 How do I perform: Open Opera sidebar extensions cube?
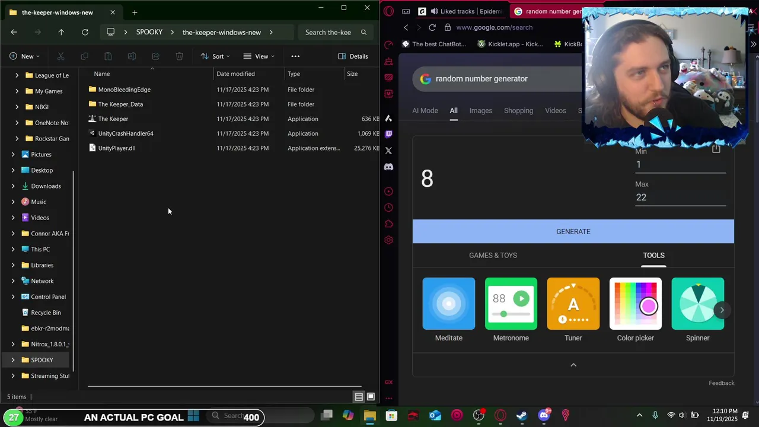click(388, 224)
